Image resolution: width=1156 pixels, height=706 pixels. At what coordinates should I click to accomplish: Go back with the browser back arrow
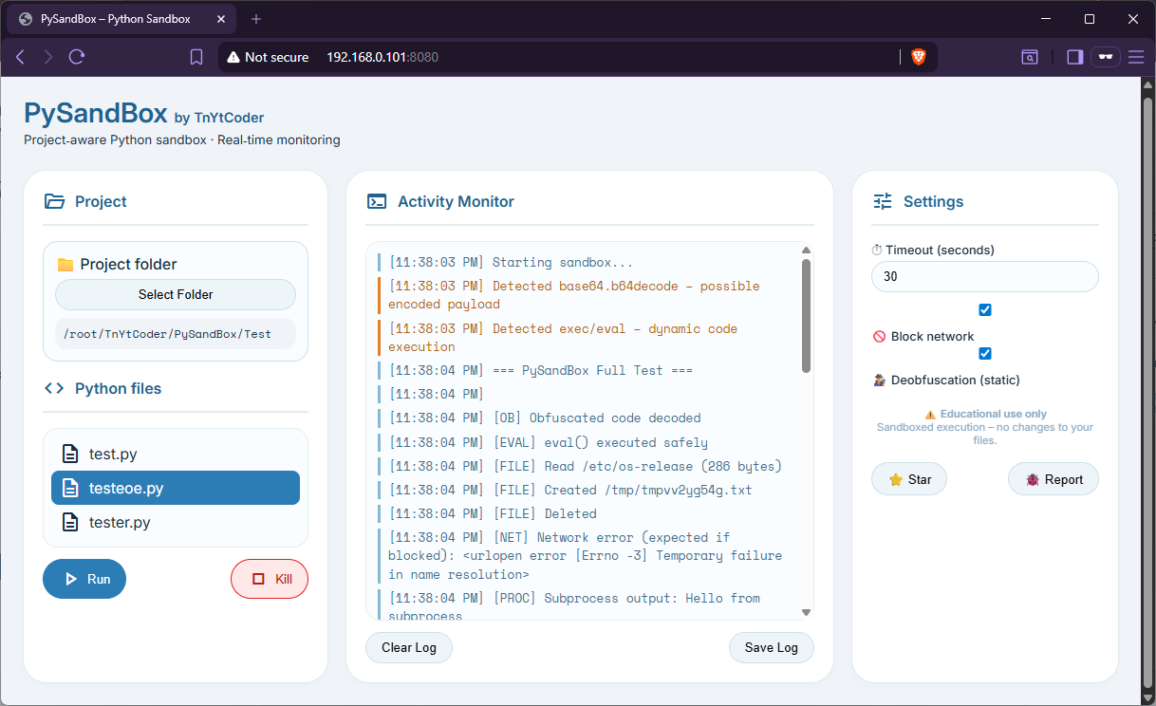21,57
